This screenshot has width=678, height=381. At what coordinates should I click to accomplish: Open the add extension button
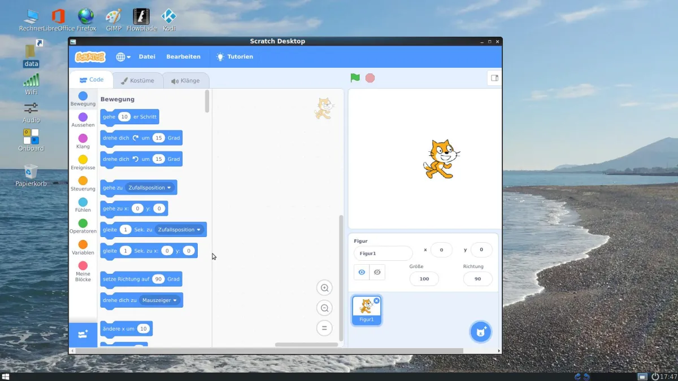tap(82, 335)
